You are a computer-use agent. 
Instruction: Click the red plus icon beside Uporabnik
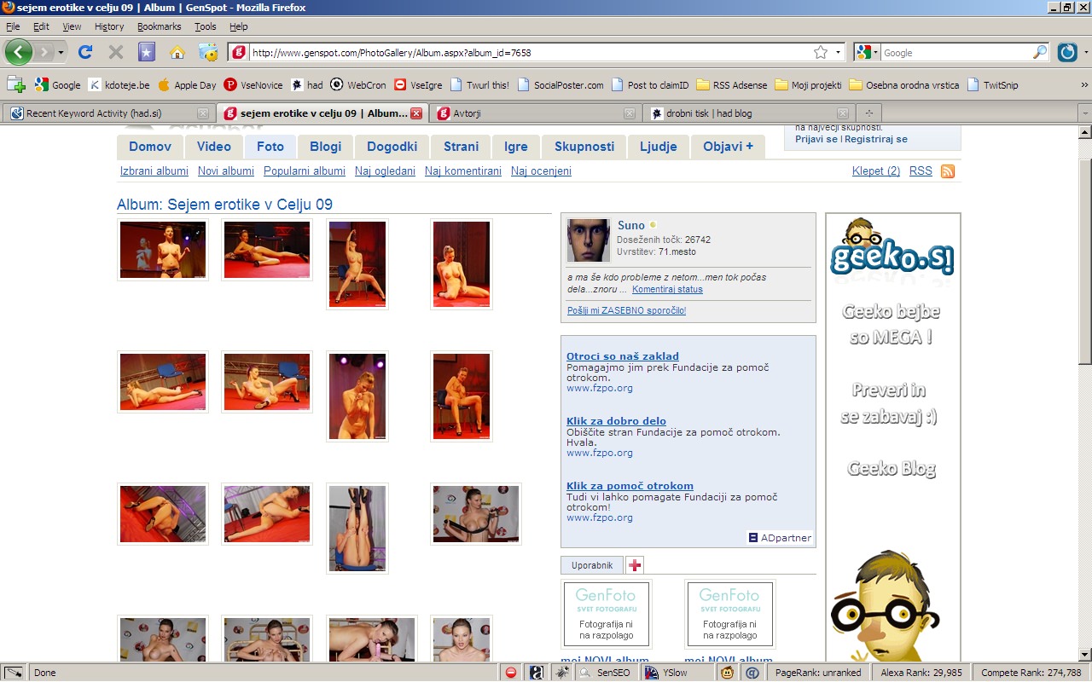click(x=635, y=565)
